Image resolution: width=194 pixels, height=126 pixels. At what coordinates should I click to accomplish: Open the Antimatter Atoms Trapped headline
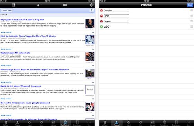28,36
